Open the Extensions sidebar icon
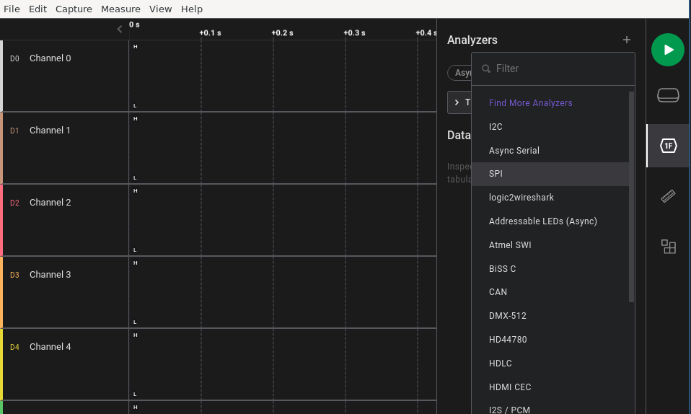The height and width of the screenshot is (414, 691). coord(668,247)
